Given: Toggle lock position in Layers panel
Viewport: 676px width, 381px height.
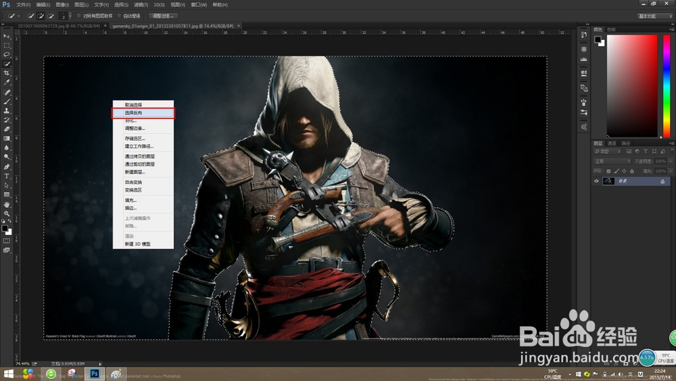Looking at the screenshot, I should [624, 171].
